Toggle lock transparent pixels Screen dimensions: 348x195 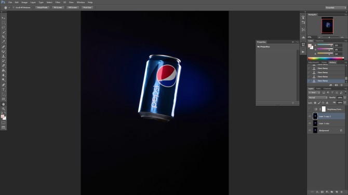click(315, 103)
